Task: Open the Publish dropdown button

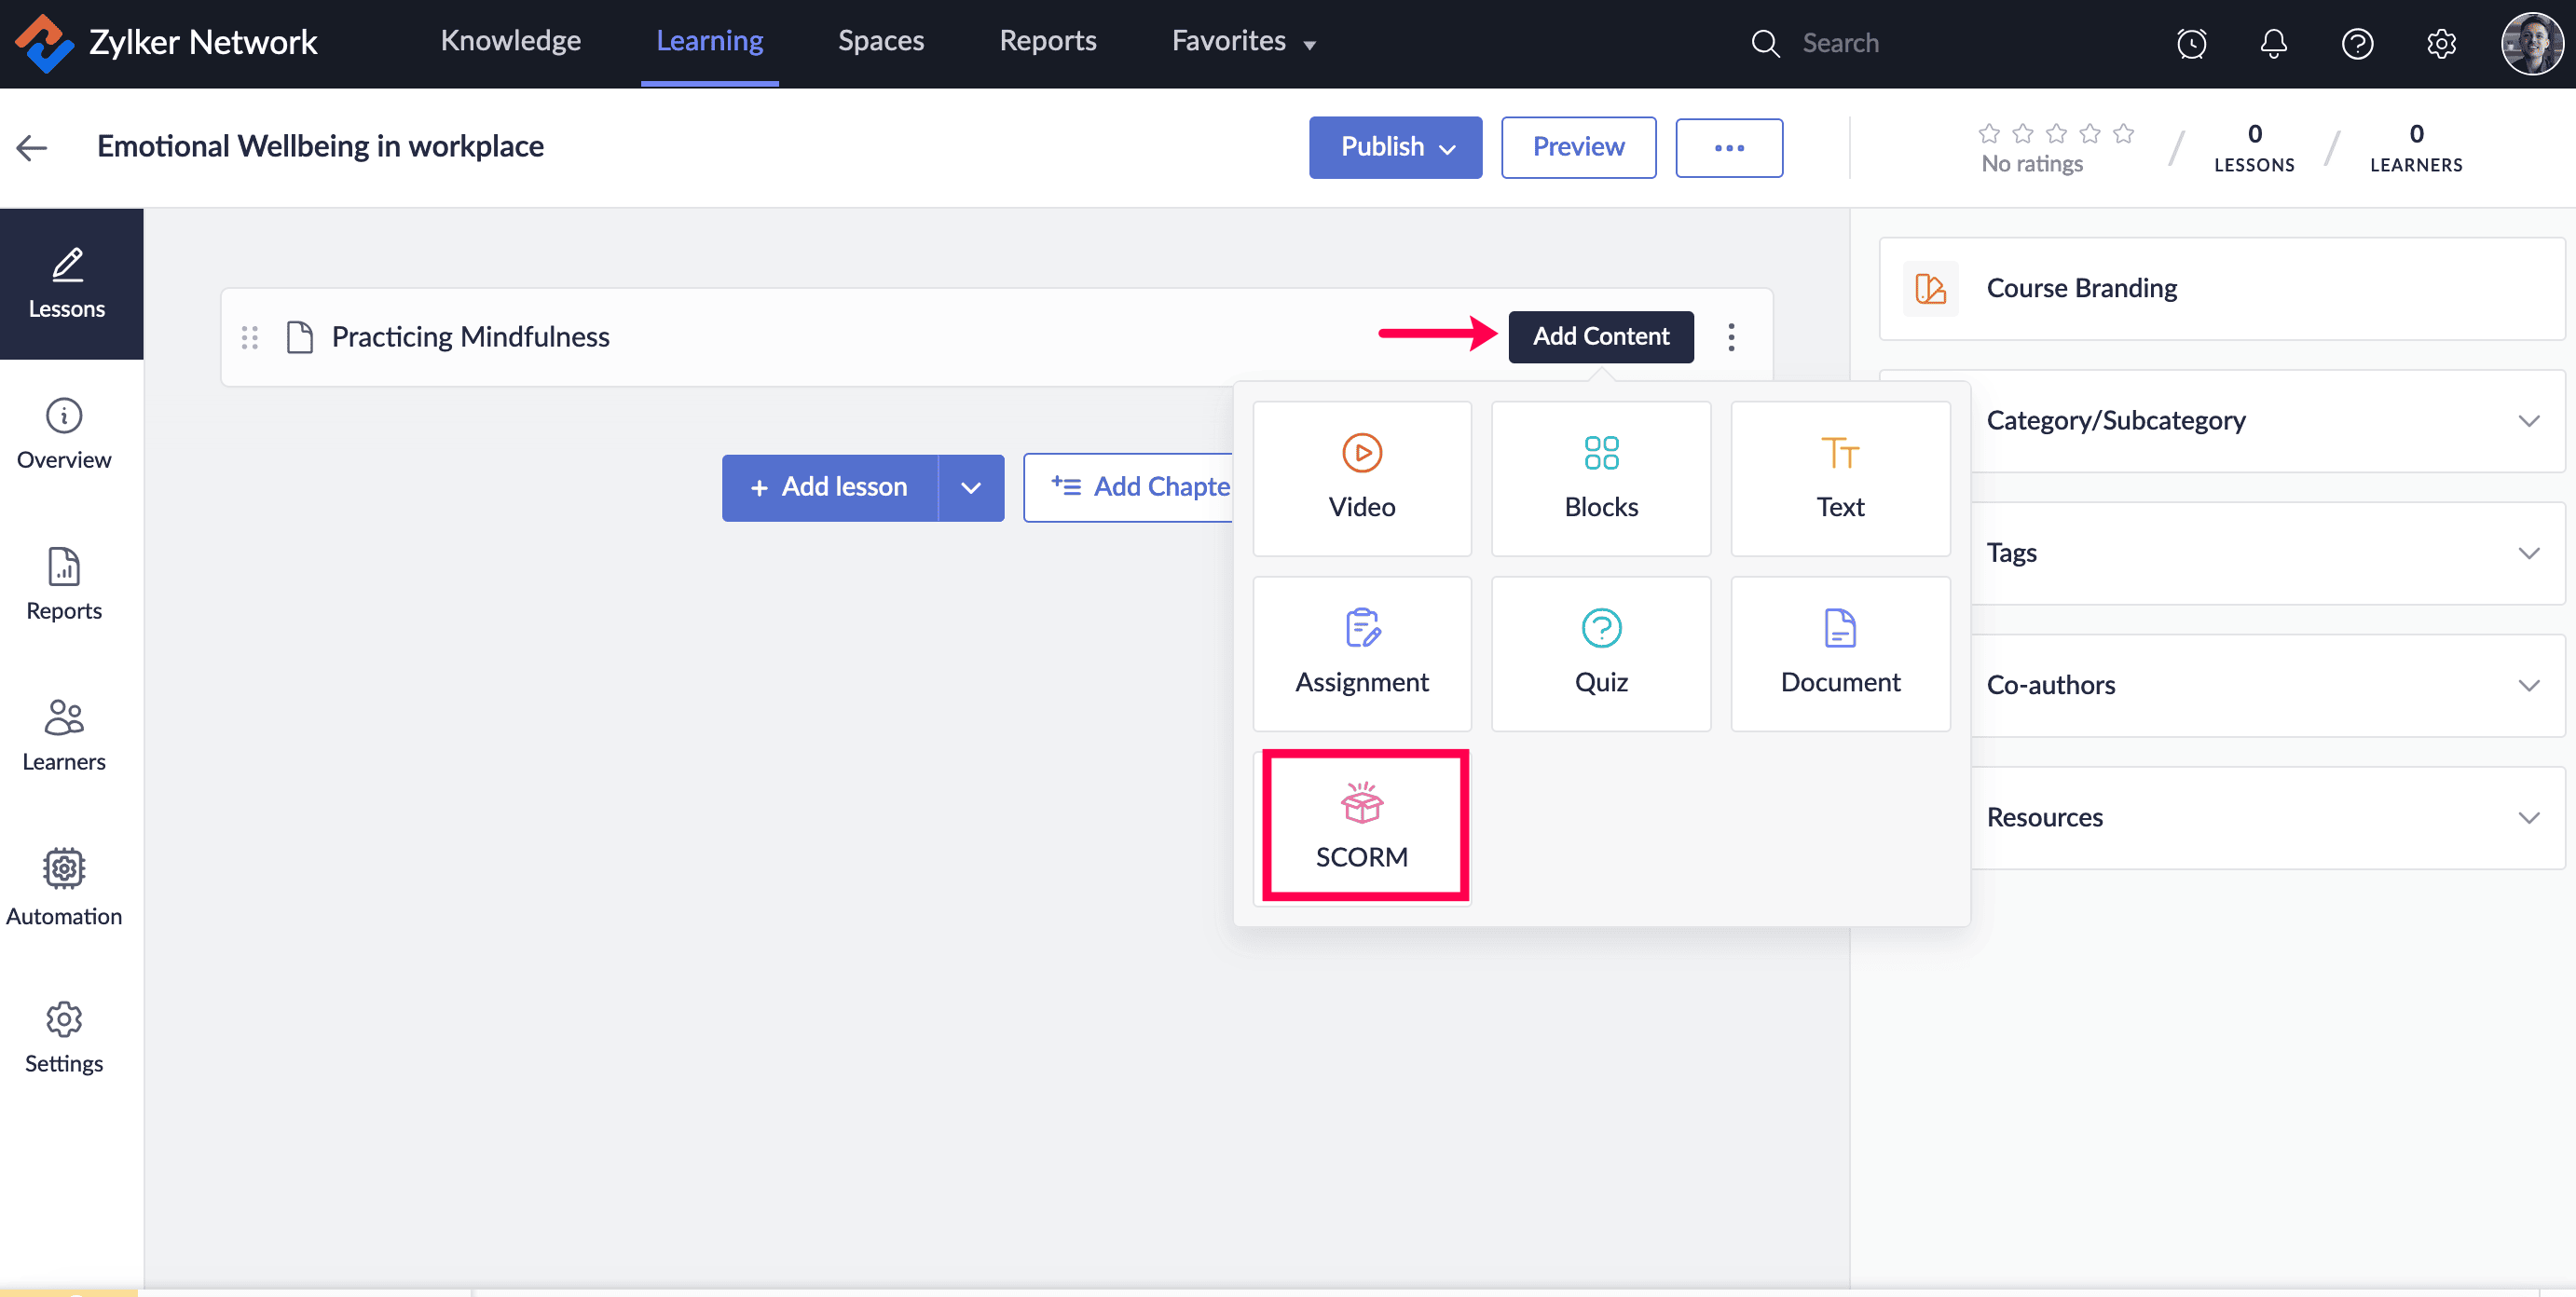Action: click(1394, 147)
